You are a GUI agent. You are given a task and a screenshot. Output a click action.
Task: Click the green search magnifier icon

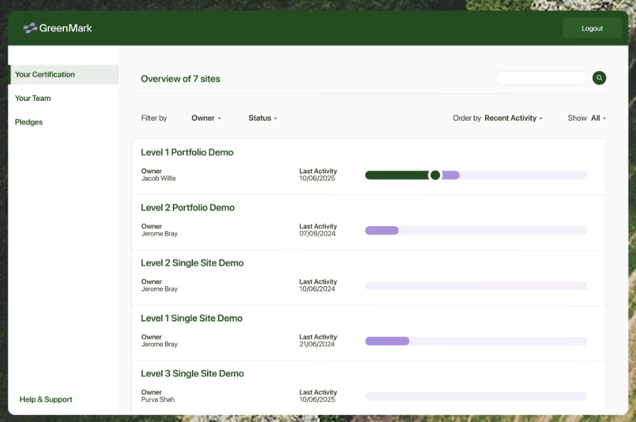(x=599, y=78)
